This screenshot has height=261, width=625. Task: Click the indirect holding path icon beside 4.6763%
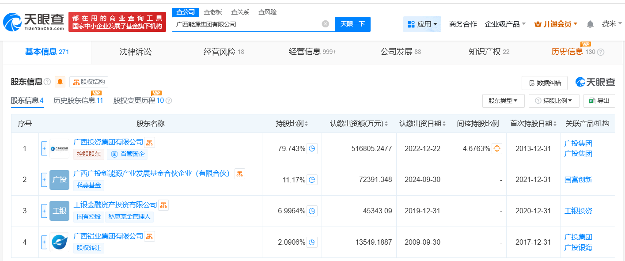coord(497,148)
